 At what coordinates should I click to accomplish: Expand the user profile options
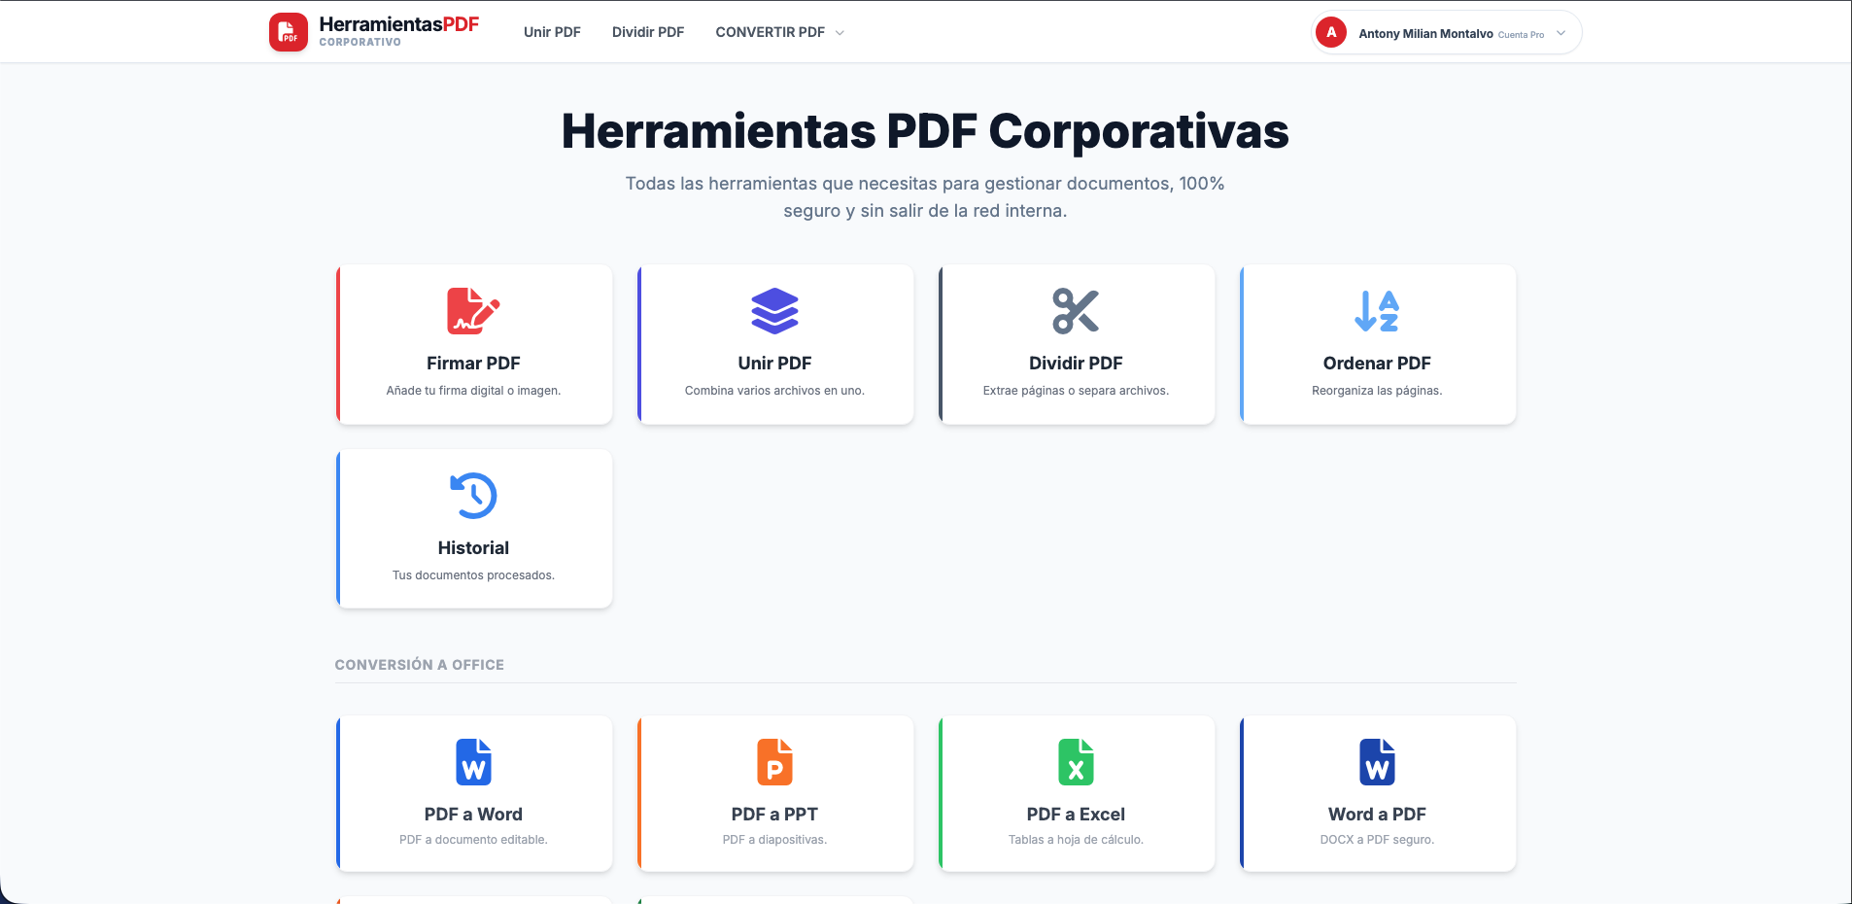(1560, 32)
